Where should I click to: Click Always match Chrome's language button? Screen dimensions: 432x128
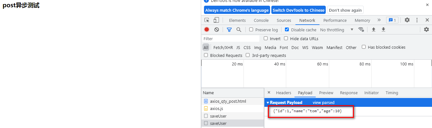coord(237,10)
